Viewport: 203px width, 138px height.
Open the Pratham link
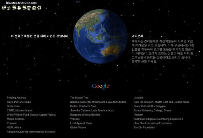pos(138,115)
